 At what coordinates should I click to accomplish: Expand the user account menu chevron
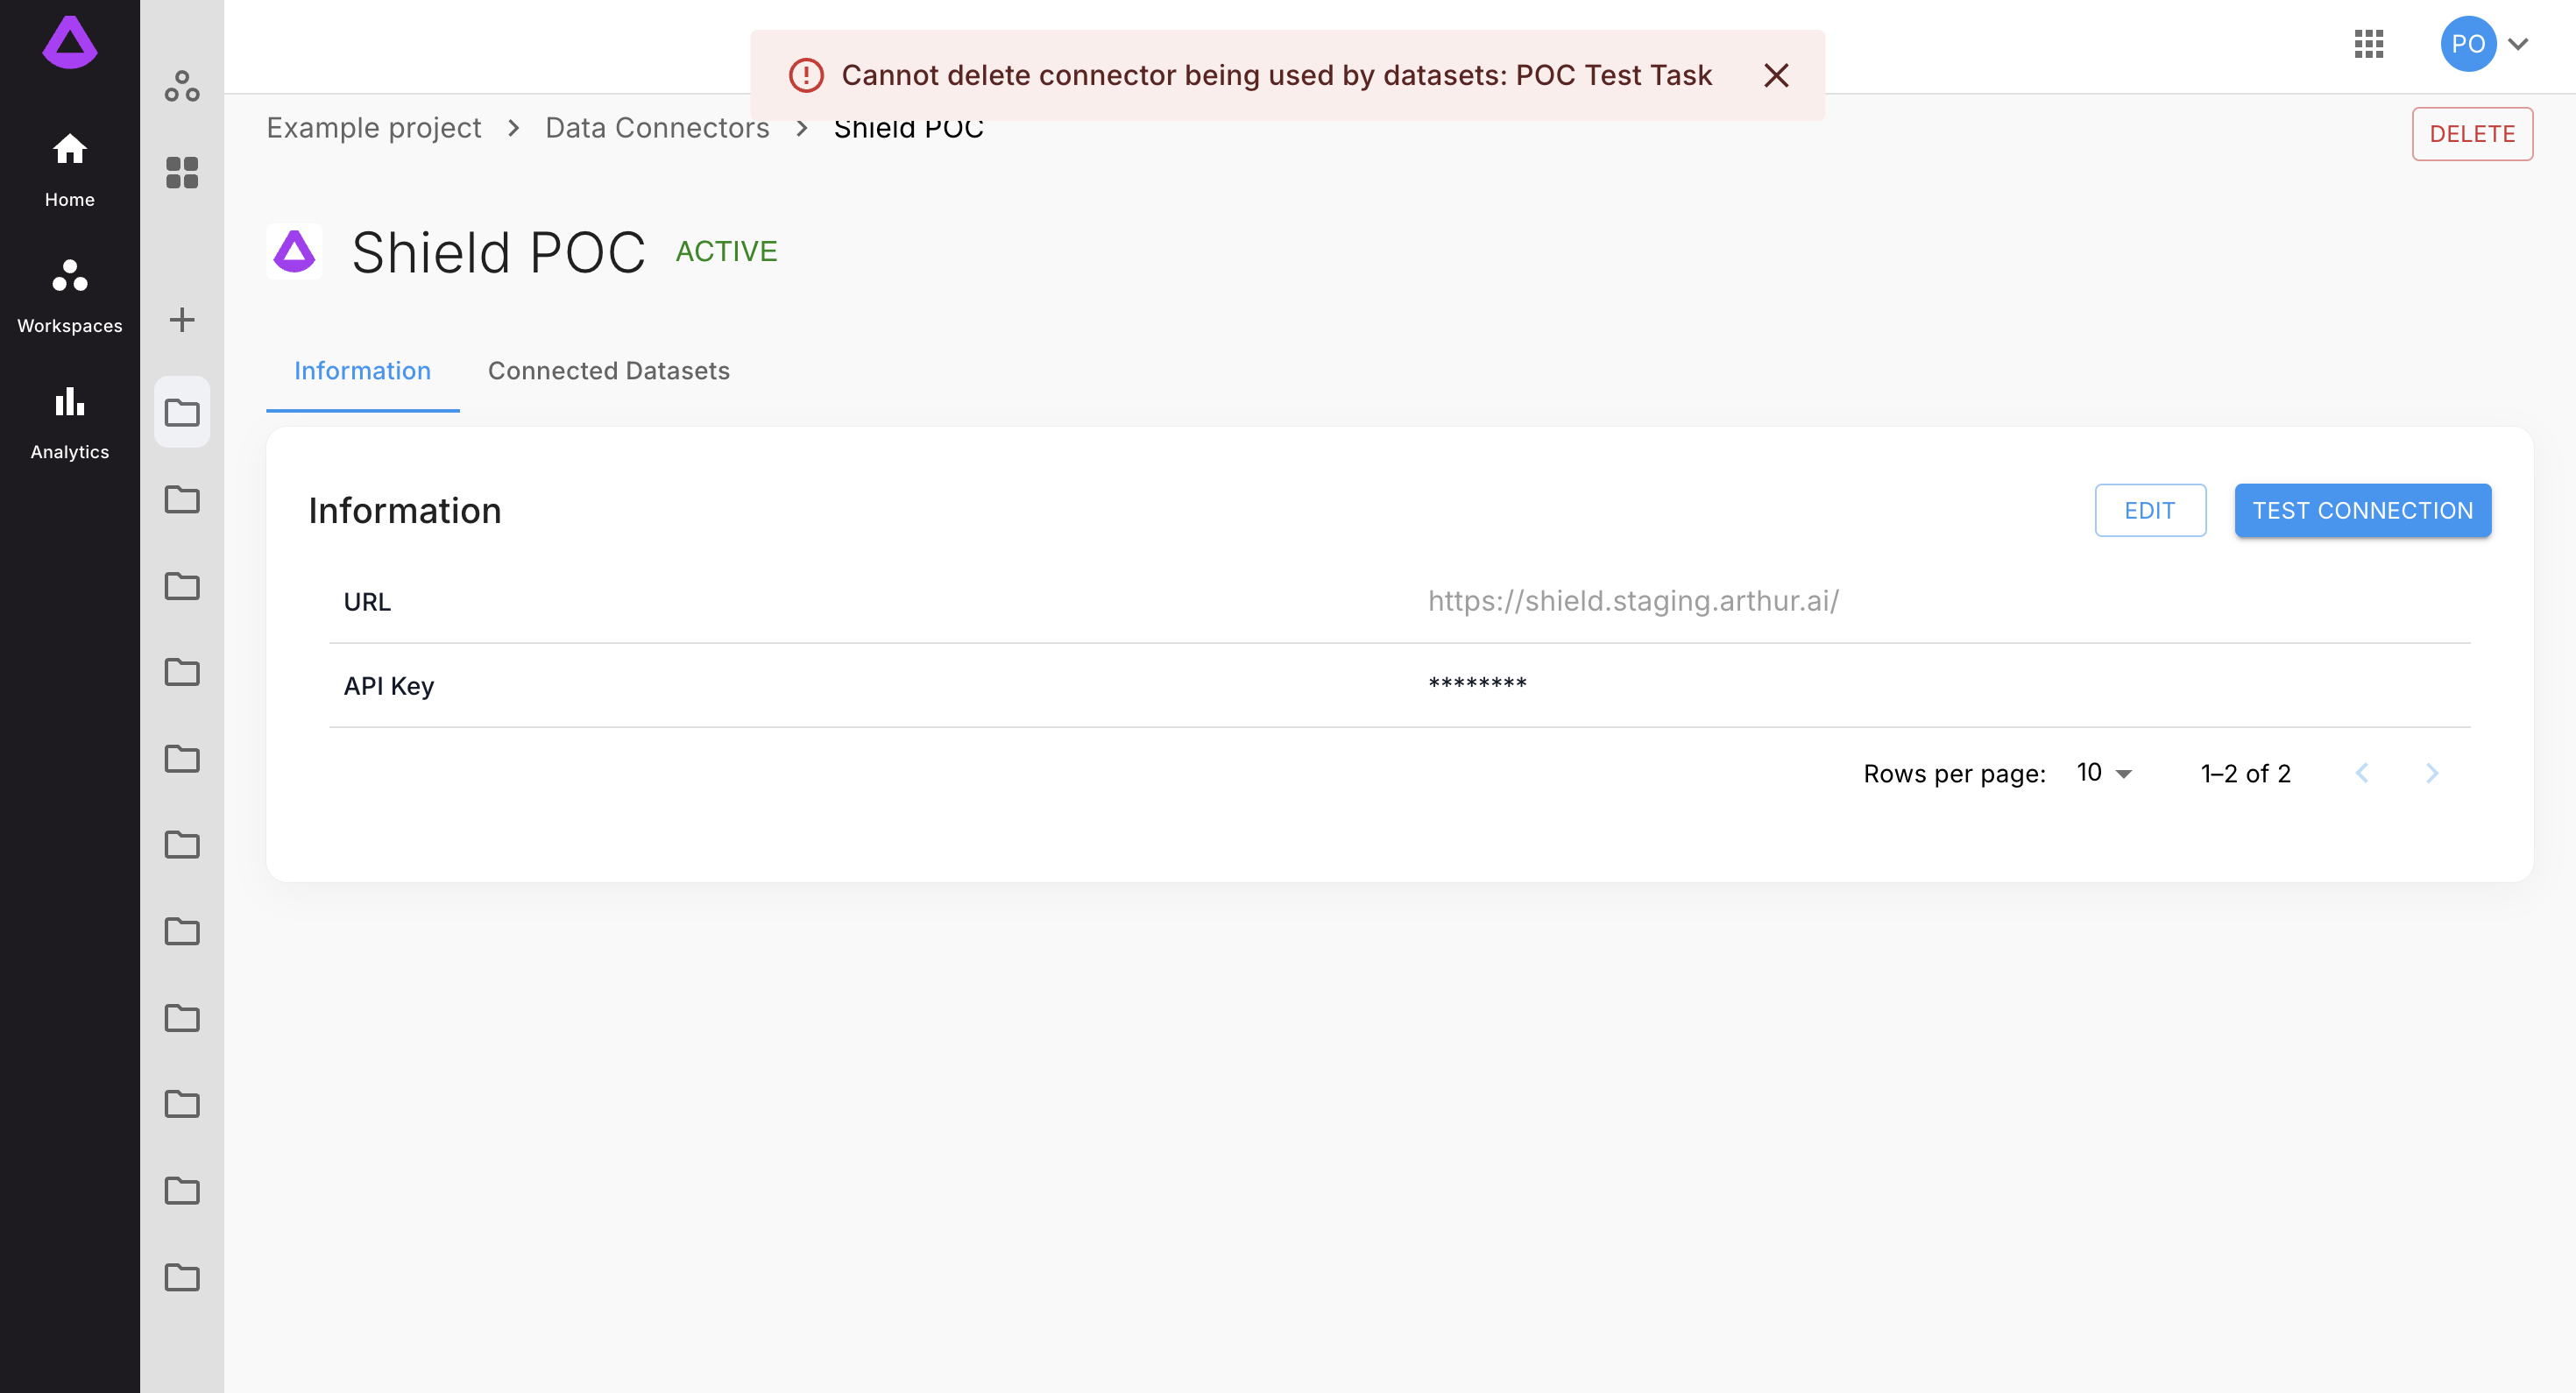[x=2518, y=44]
